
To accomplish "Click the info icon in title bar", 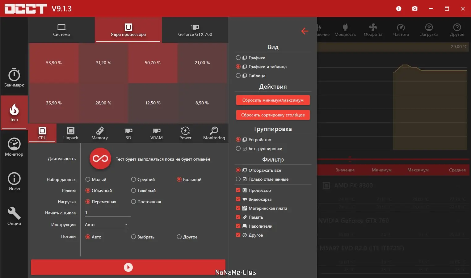I will 399,9.
